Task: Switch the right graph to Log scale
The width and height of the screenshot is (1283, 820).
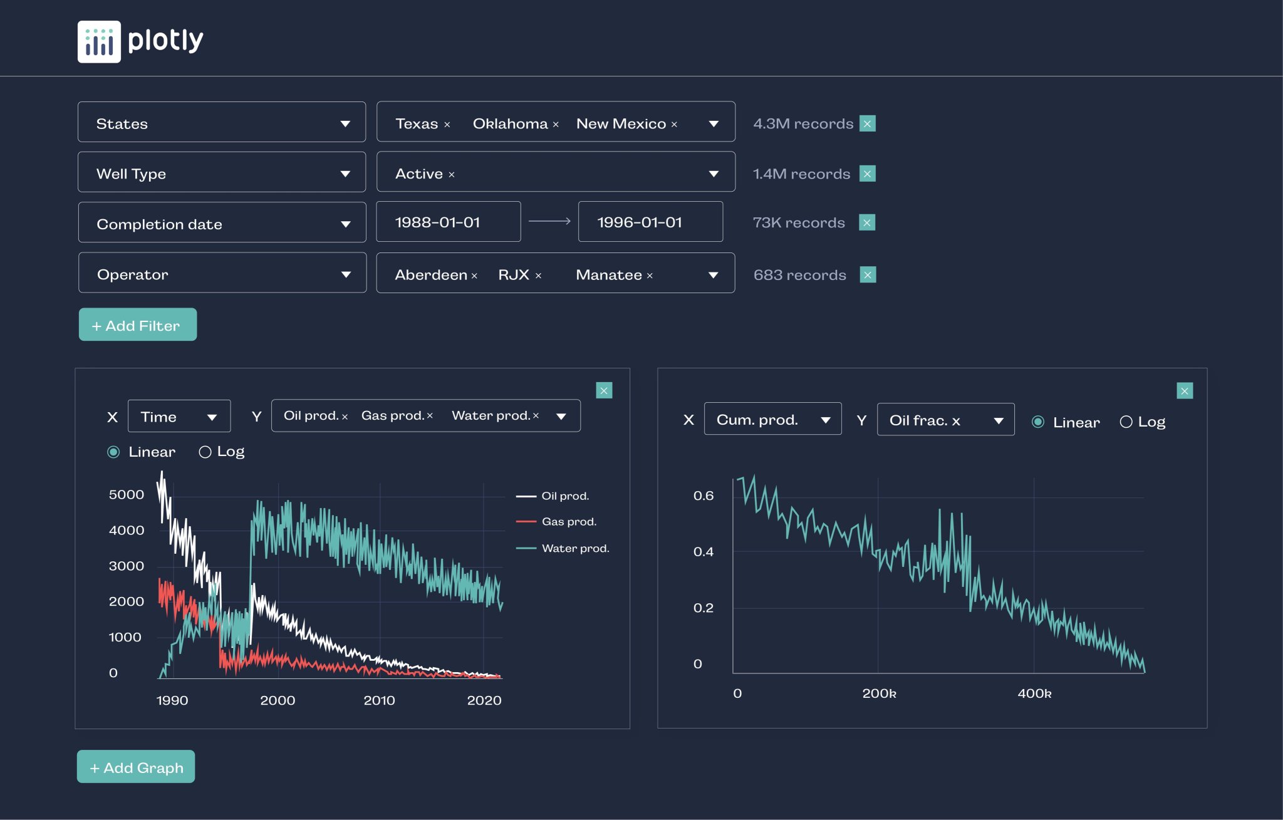Action: (1126, 421)
